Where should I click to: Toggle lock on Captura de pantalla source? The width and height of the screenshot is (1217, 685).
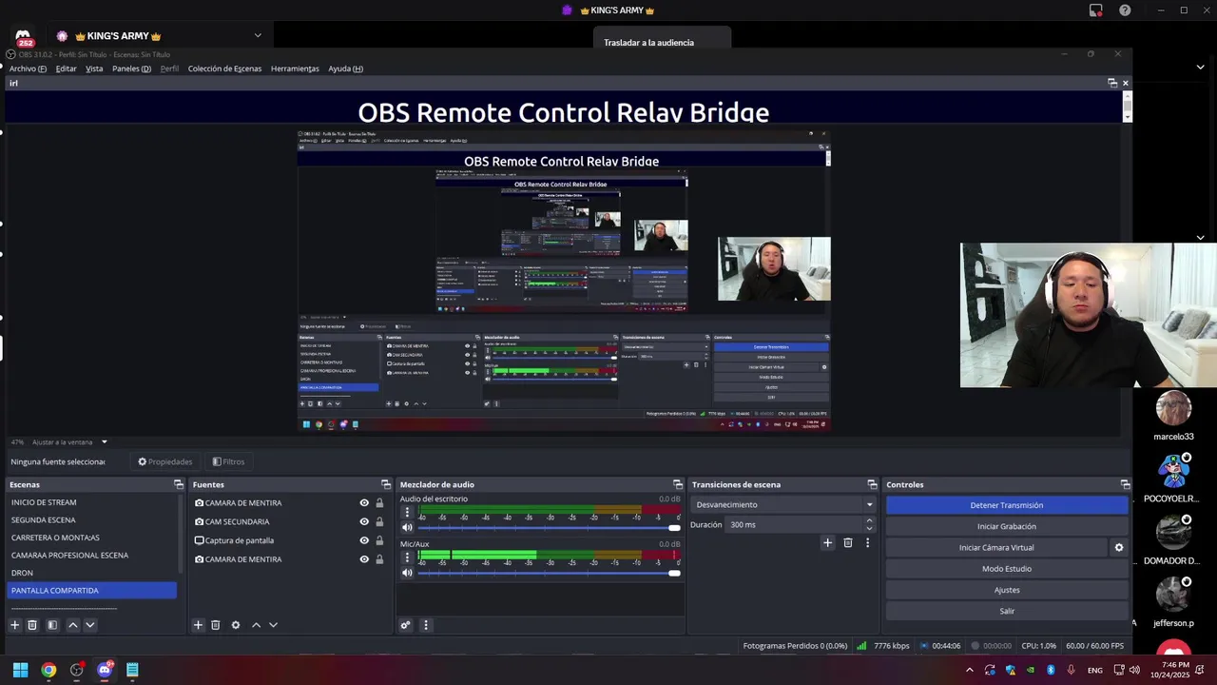click(379, 540)
